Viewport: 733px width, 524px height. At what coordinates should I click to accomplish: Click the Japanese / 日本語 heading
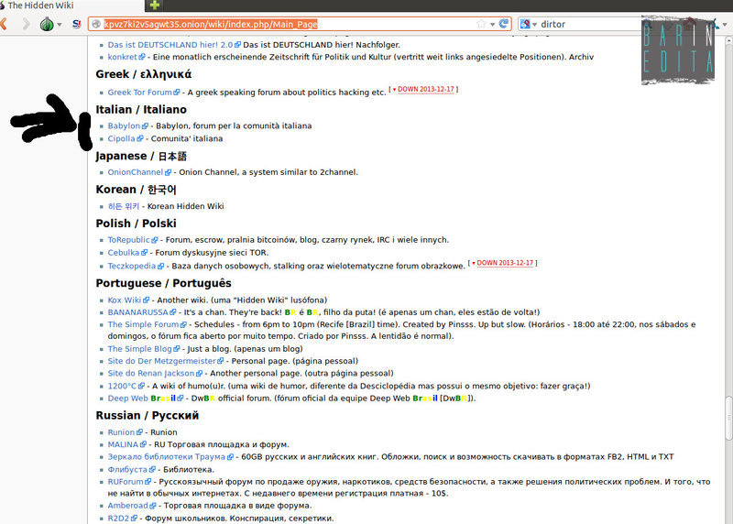click(141, 156)
